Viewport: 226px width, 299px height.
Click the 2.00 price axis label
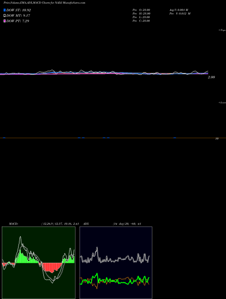coord(212,77)
